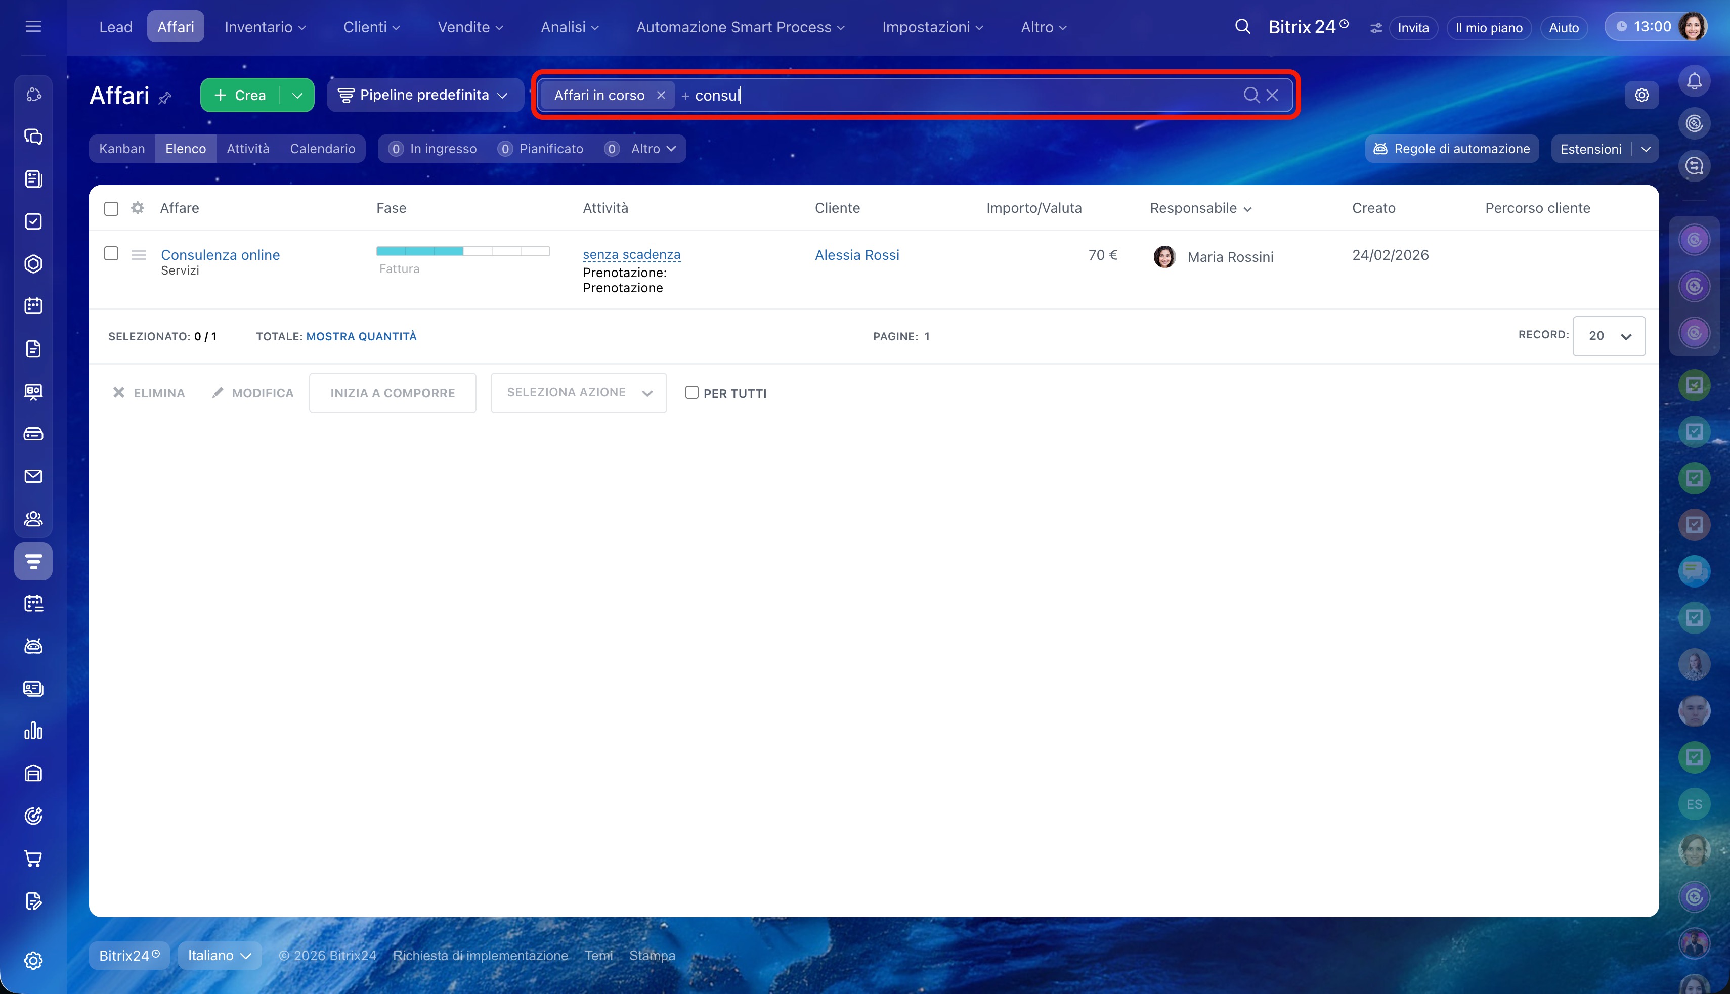Open the calendar sidebar icon
Viewport: 1730px width, 994px height.
pos(33,306)
